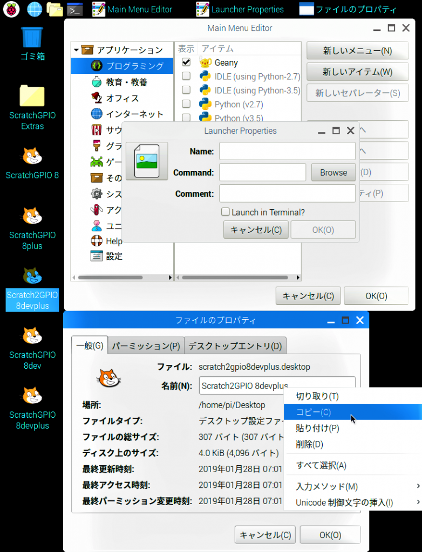Click the Browse button
This screenshot has height=552, width=422.
click(333, 172)
